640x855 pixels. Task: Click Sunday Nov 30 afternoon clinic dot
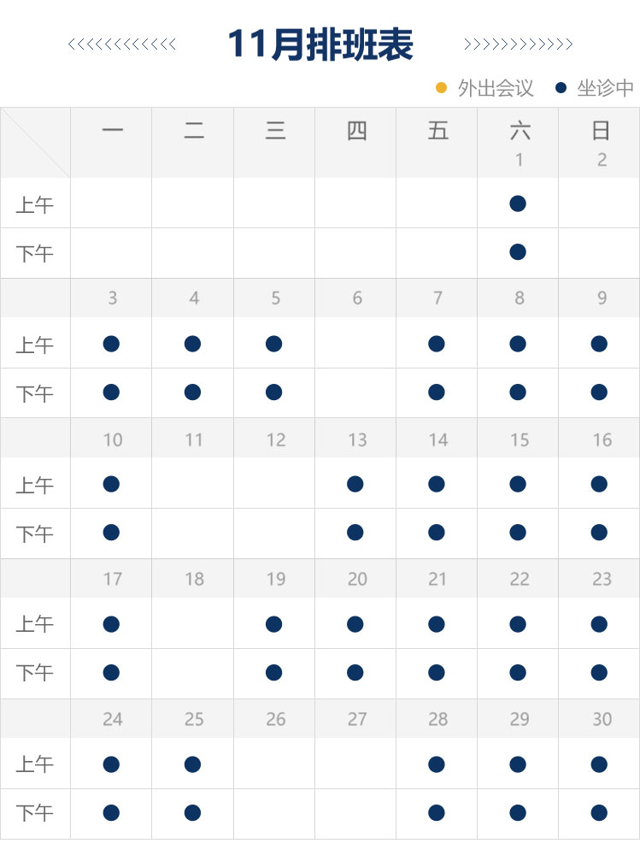tap(599, 812)
